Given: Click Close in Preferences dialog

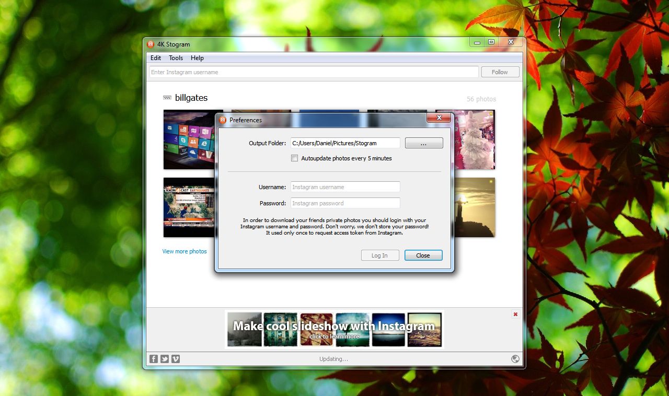Looking at the screenshot, I should pos(423,255).
